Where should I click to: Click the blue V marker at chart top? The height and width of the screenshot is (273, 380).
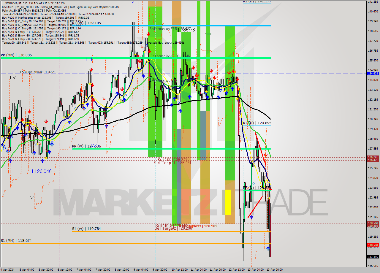click(x=133, y=2)
